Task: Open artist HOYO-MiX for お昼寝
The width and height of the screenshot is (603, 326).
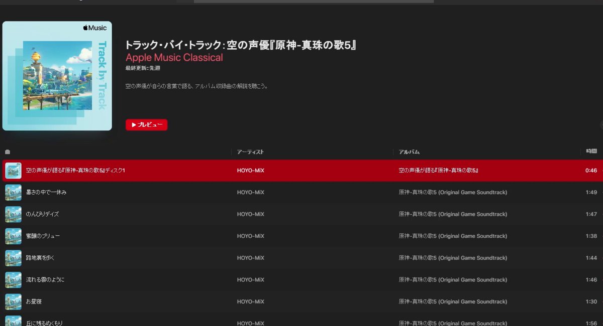Action: click(x=251, y=302)
